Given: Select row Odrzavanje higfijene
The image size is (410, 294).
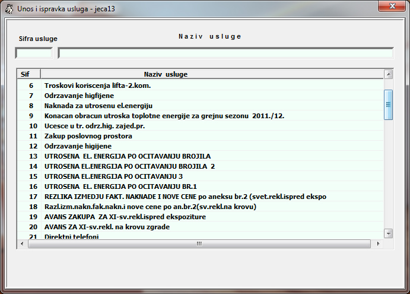Looking at the screenshot, I should 201,96.
